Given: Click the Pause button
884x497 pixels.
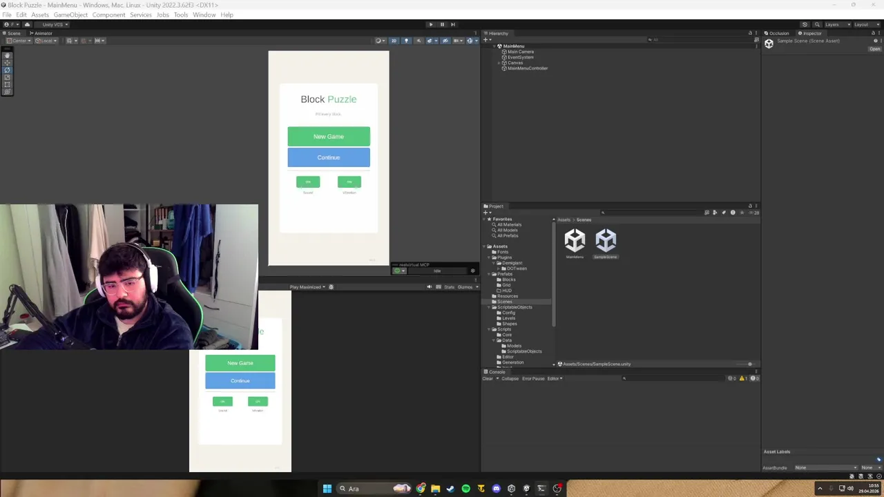Looking at the screenshot, I should coord(442,24).
